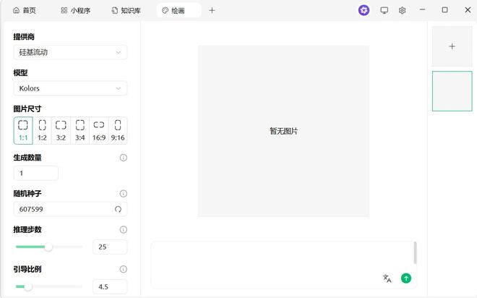The height and width of the screenshot is (298, 477).
Task: Open a new tab with plus button
Action: pos(212,10)
